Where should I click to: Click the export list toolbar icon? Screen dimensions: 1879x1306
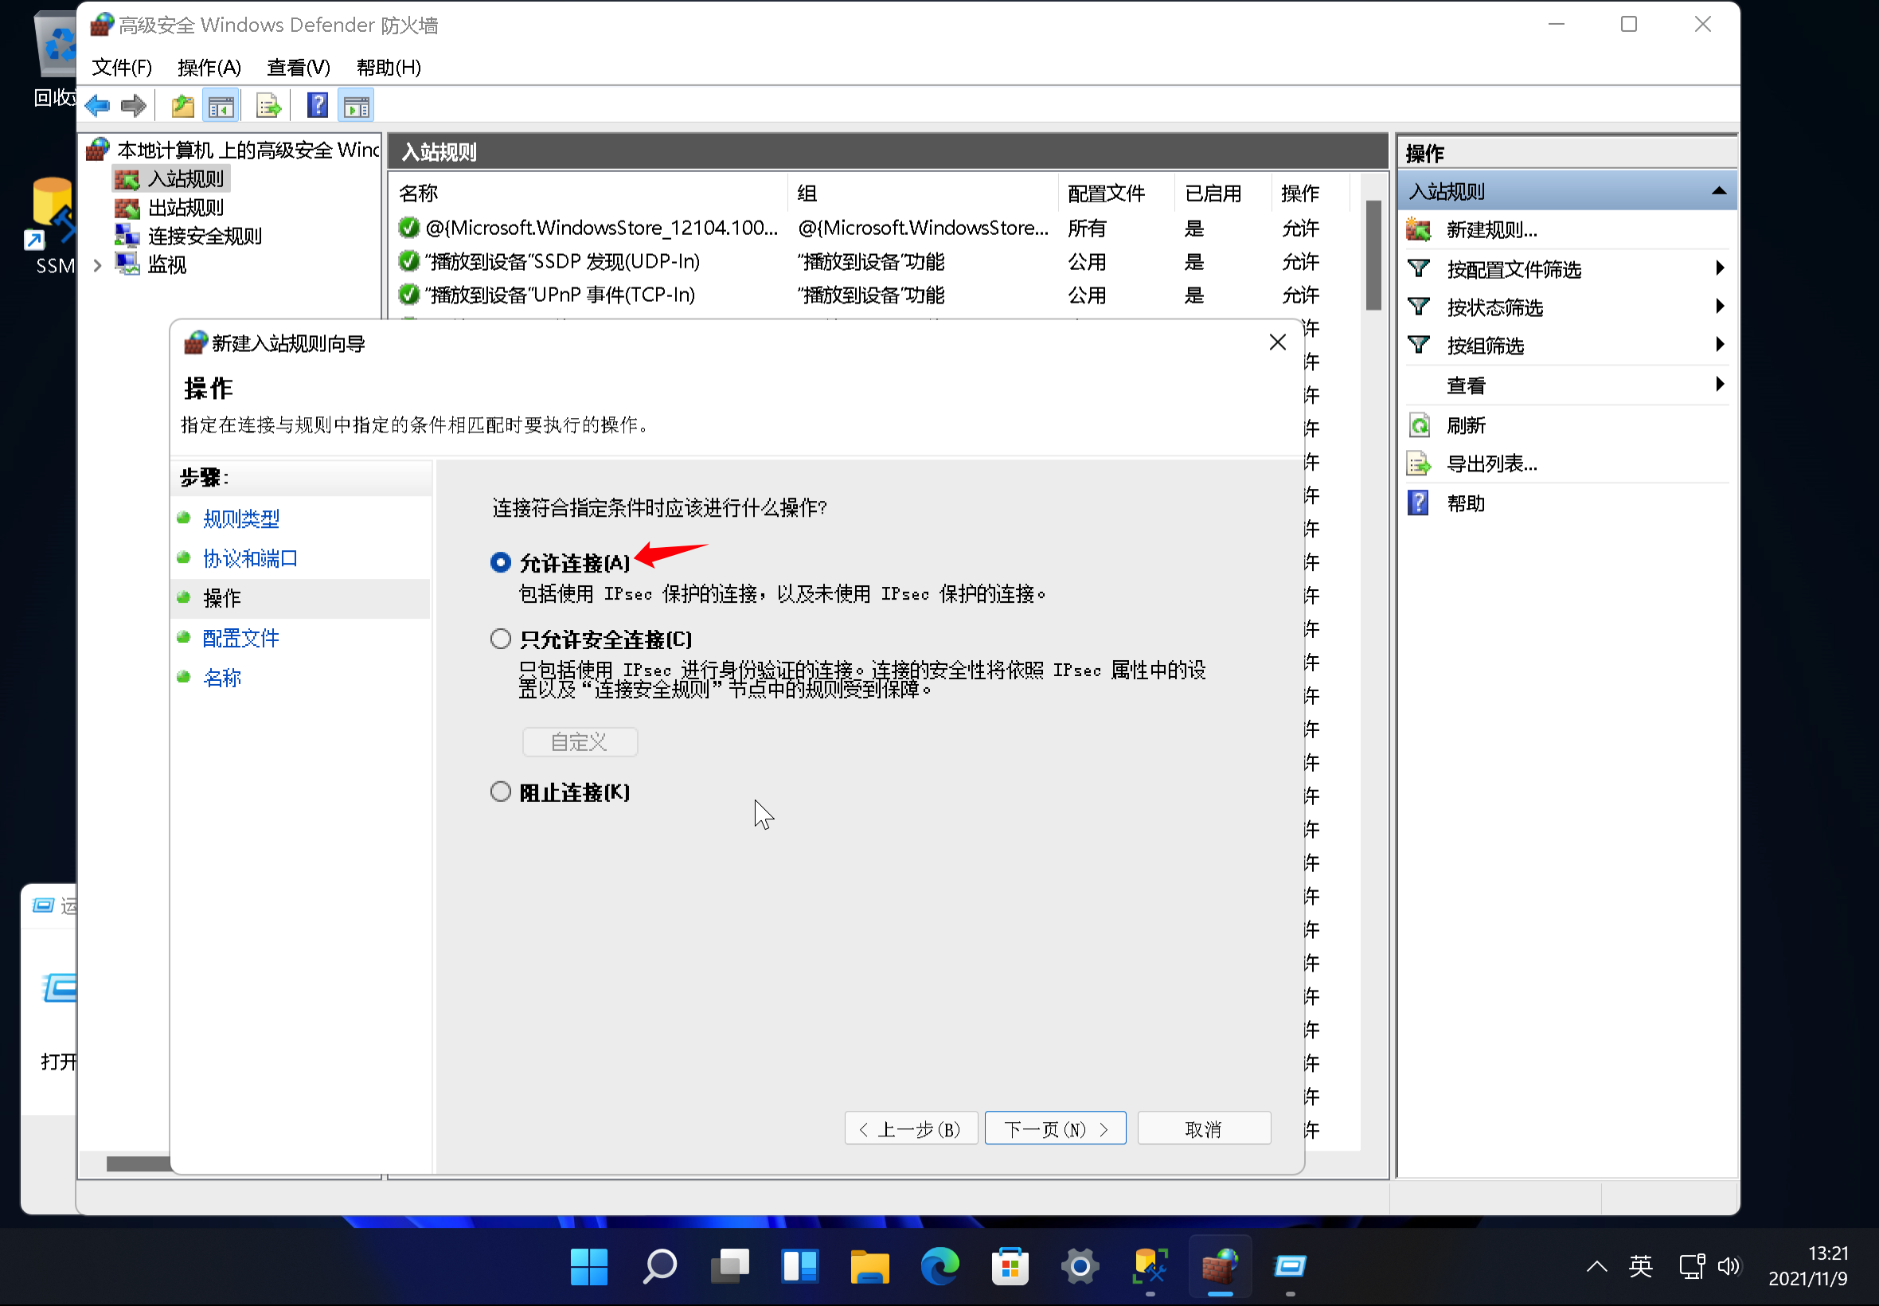point(268,106)
